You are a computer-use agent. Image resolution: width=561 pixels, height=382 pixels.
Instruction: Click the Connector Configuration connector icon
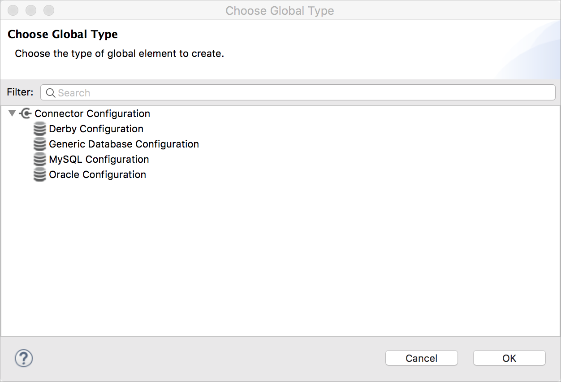tap(26, 113)
